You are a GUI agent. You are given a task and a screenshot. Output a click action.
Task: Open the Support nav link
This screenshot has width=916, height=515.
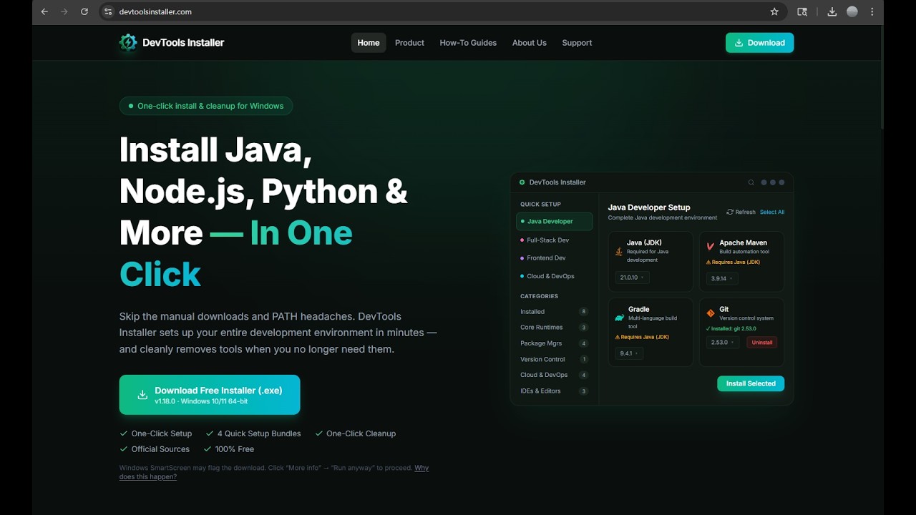pyautogui.click(x=577, y=43)
